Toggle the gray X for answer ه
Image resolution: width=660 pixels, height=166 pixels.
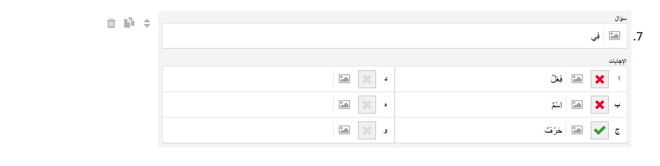(x=367, y=105)
